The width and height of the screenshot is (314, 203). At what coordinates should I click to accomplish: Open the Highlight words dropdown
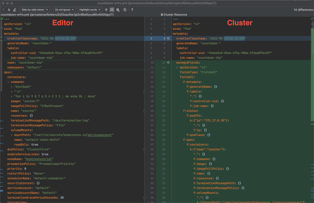[x=90, y=10]
